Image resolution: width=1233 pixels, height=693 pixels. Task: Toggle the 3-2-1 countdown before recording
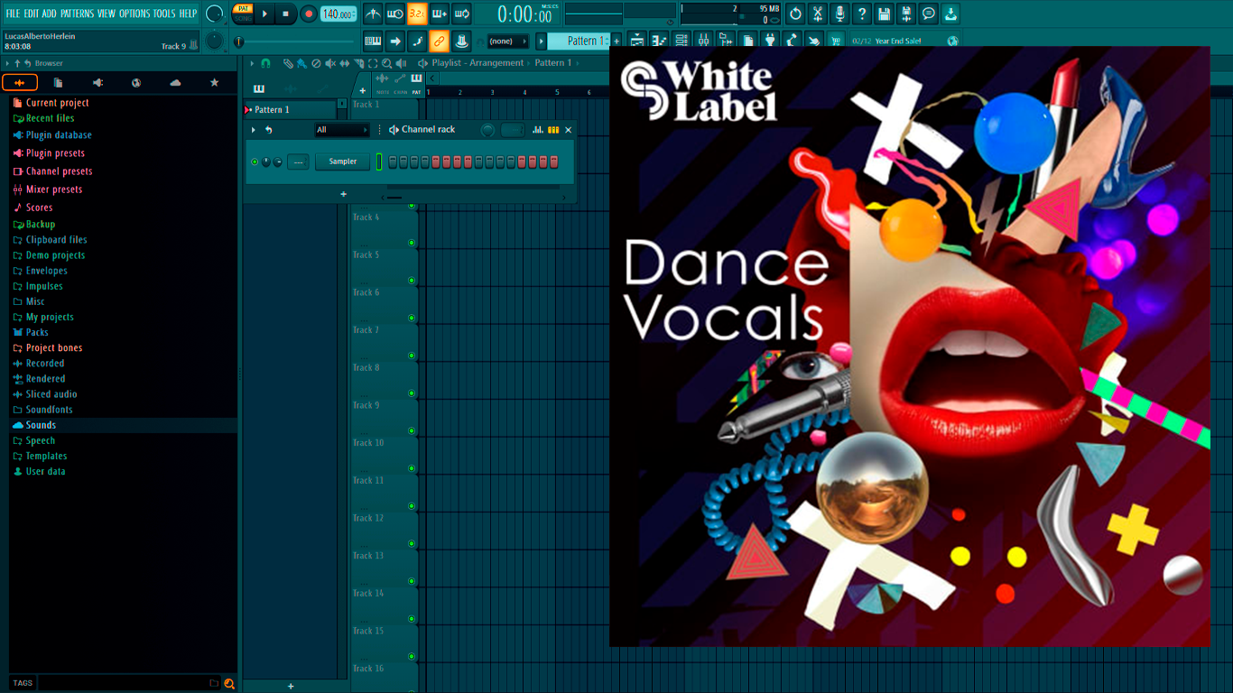417,14
